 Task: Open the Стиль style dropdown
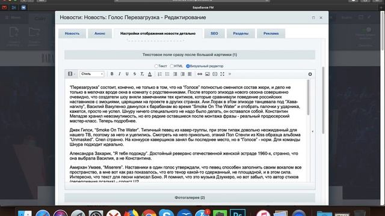pos(92,74)
